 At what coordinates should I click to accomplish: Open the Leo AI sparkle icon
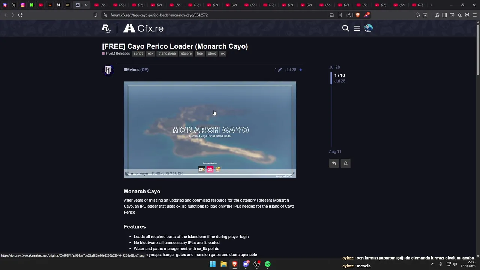pos(459,15)
